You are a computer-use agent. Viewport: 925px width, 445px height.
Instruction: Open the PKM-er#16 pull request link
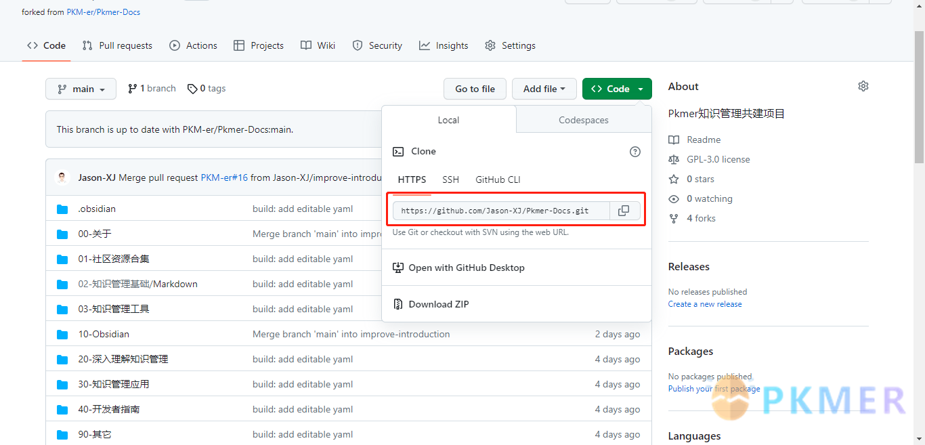click(x=224, y=177)
